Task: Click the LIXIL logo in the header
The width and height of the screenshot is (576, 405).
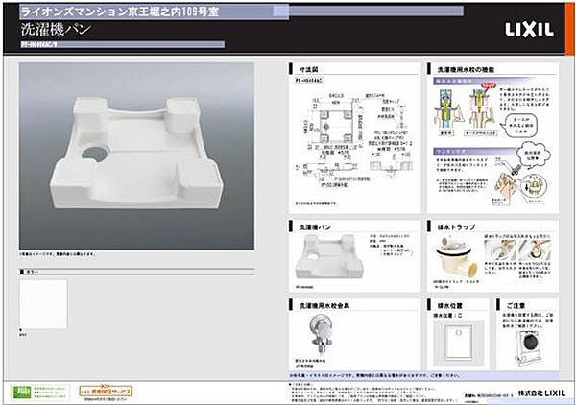Action: click(x=529, y=30)
